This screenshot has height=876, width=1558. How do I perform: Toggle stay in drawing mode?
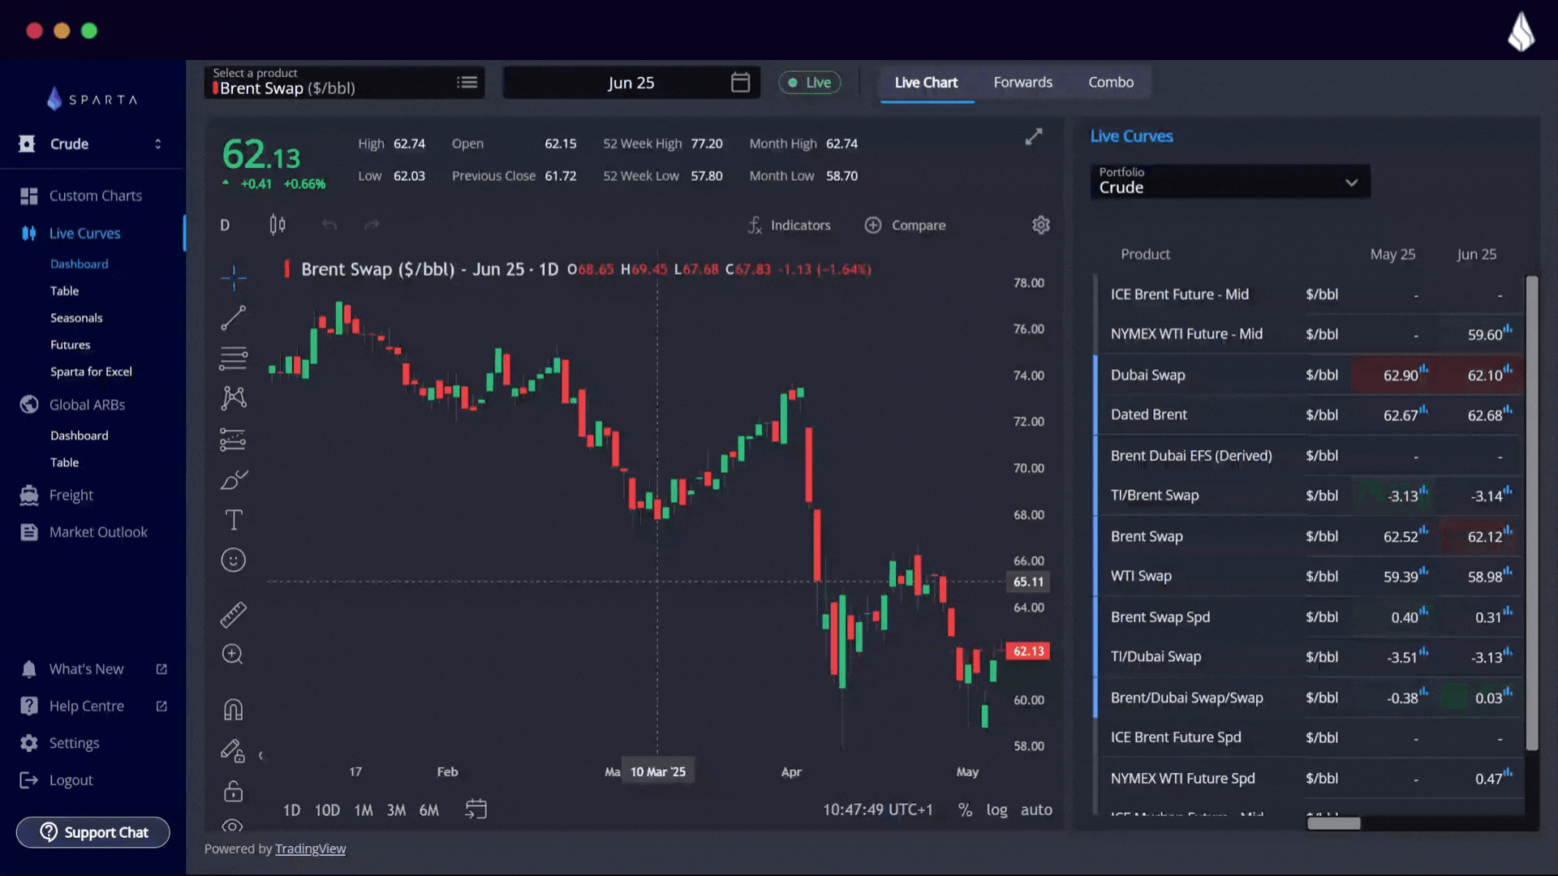pos(233,751)
